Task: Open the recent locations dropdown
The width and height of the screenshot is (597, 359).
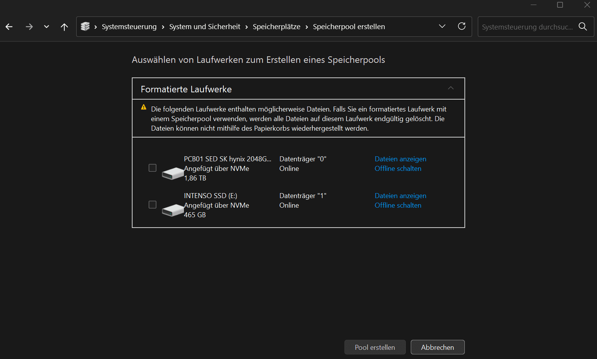Action: [46, 27]
